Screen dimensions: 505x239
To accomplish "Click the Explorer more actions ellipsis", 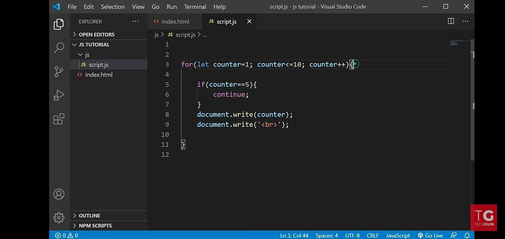I will click(135, 21).
